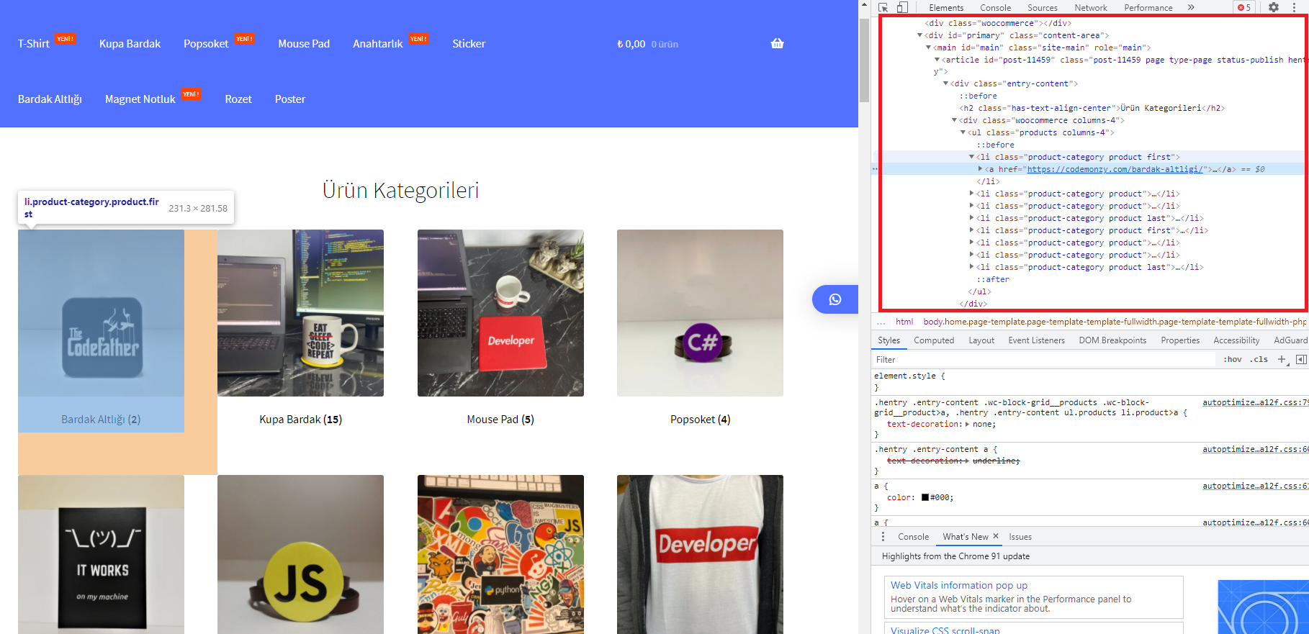
Task: Open the DevTools three-dot customize menu
Action: point(1294,7)
